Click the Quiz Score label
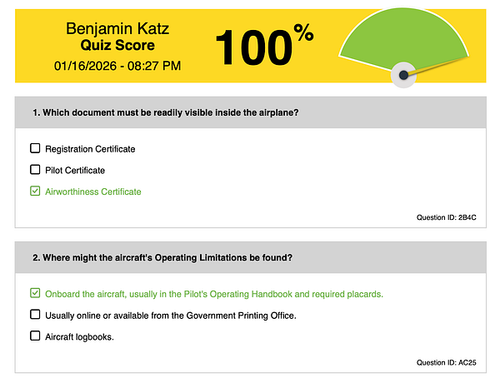This screenshot has height=383, width=500. click(117, 45)
